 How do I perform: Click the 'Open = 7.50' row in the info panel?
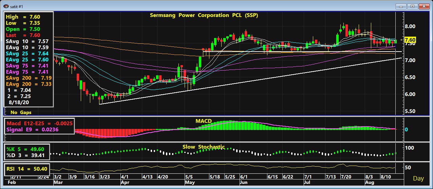click(x=23, y=29)
